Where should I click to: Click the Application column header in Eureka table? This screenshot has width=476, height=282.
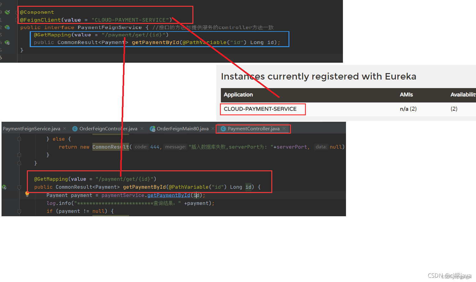pos(238,95)
